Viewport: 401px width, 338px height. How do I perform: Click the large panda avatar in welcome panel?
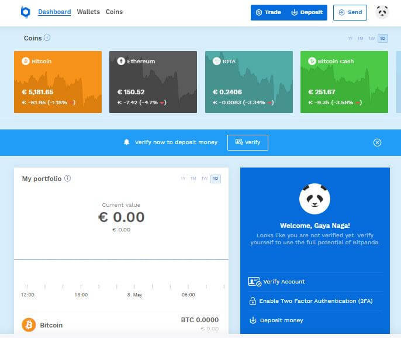point(314,199)
